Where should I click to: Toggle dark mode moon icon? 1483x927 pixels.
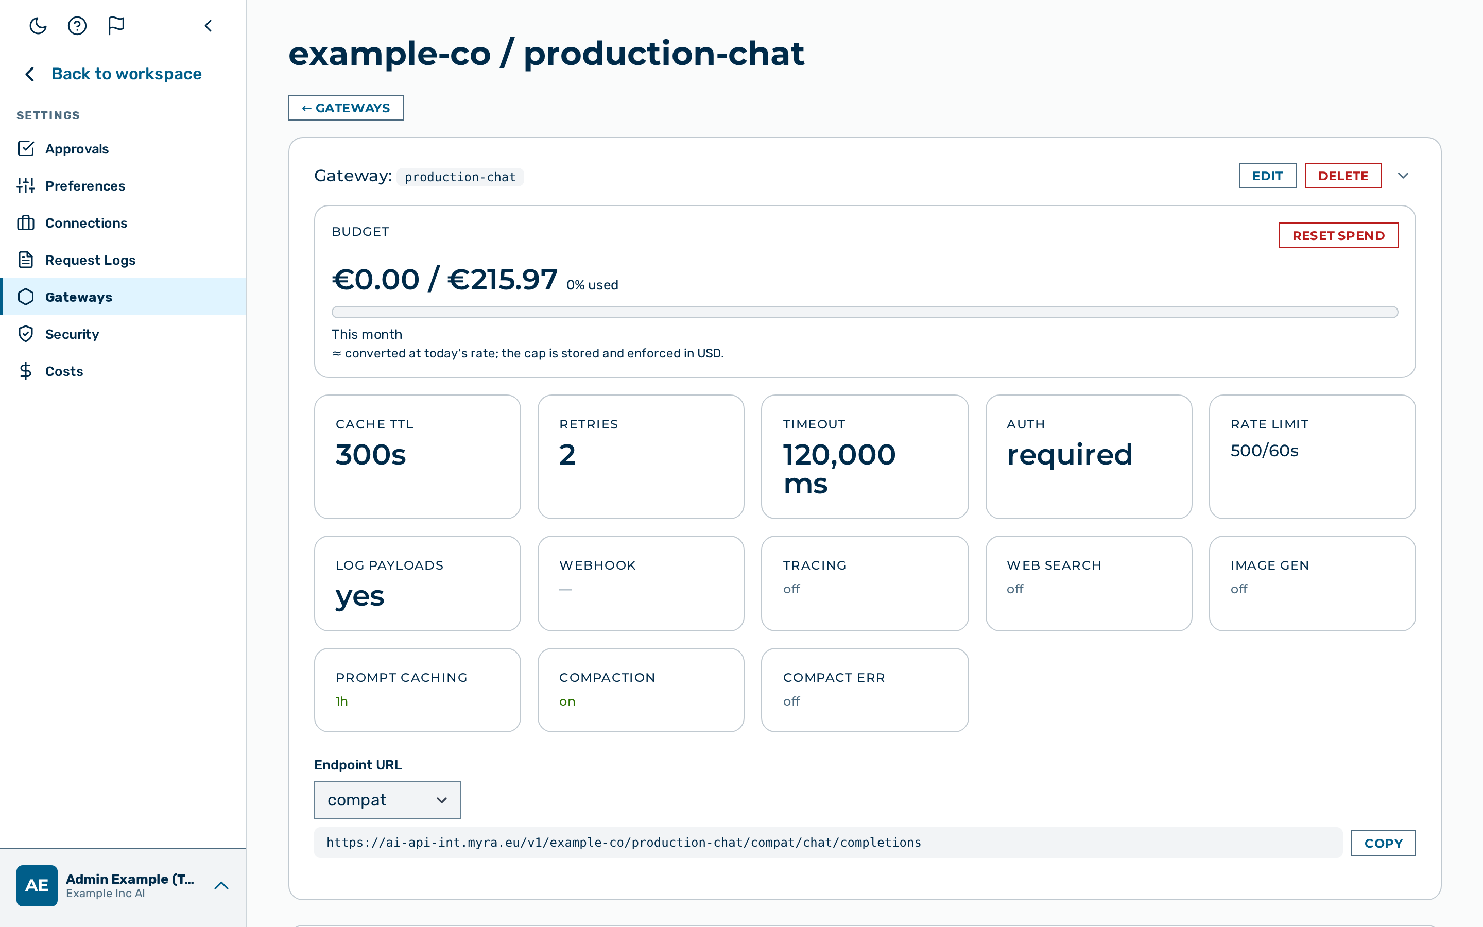[x=38, y=26]
